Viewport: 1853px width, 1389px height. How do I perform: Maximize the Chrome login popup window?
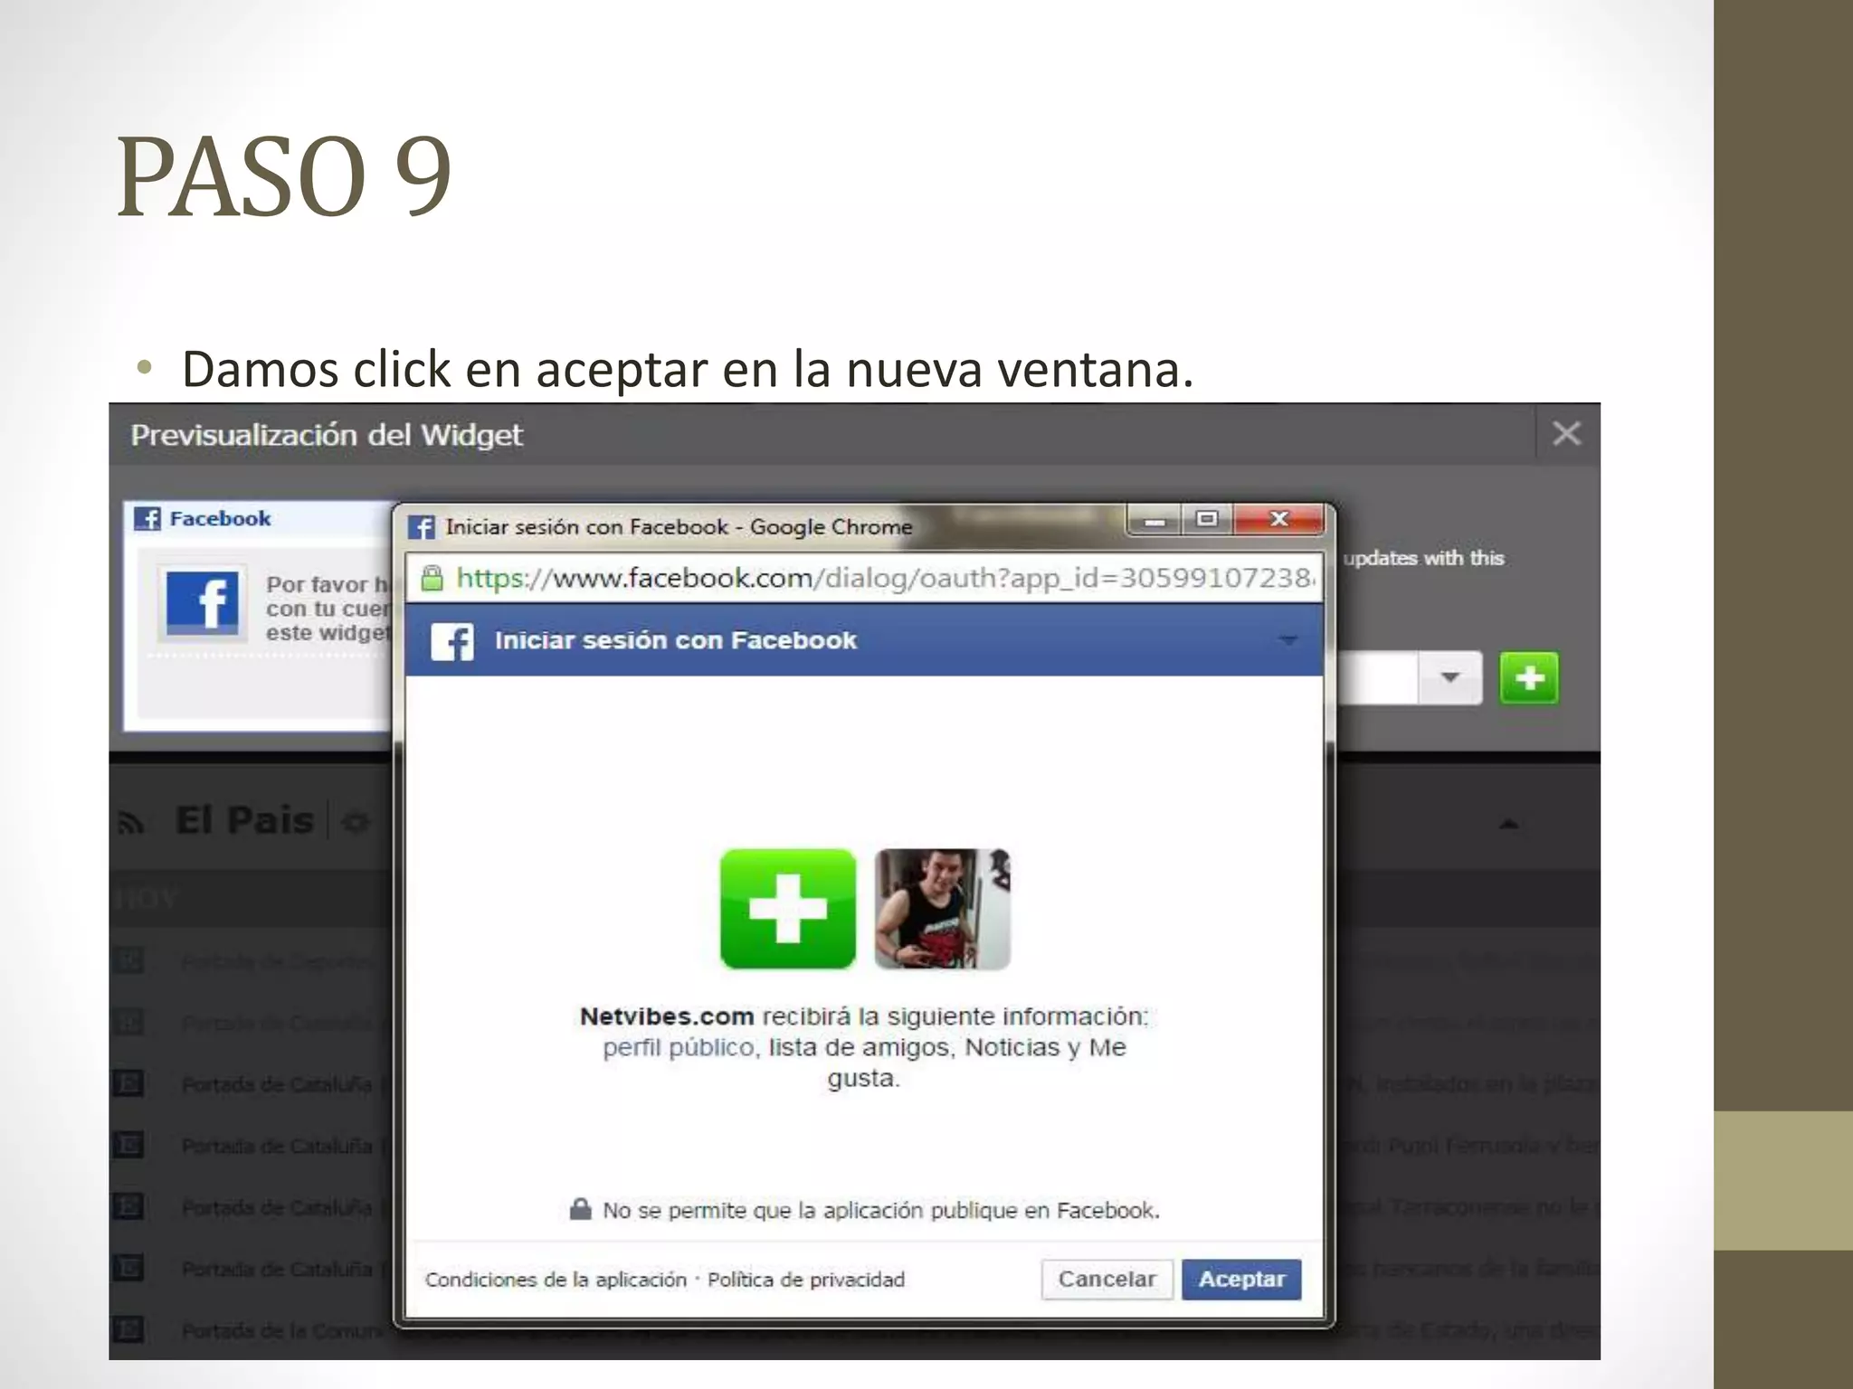[x=1206, y=520]
